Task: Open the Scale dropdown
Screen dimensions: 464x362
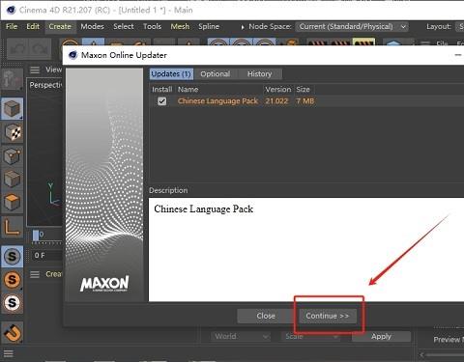Action: (310, 337)
